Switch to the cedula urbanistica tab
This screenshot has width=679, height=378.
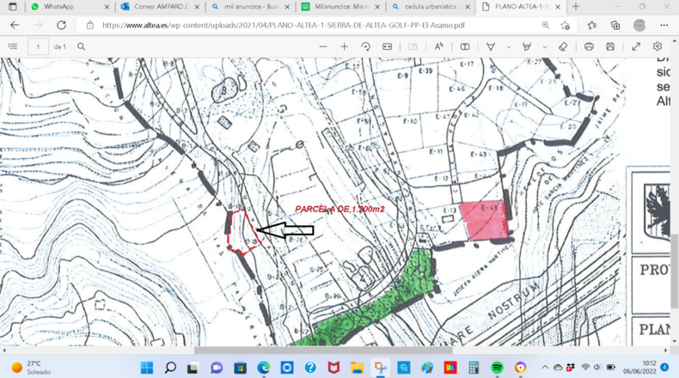point(431,7)
